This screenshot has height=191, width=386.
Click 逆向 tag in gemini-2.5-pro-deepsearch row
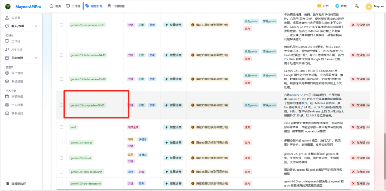click(x=247, y=184)
